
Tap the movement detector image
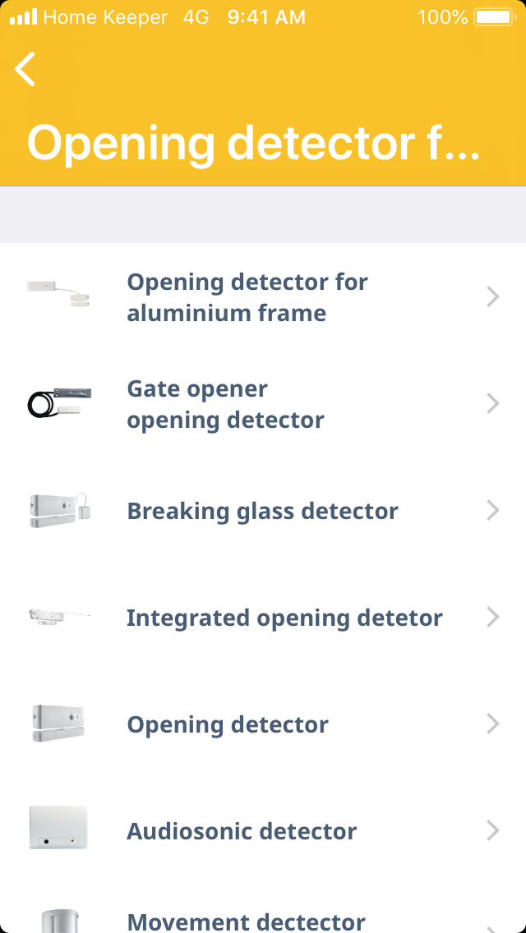click(x=58, y=918)
